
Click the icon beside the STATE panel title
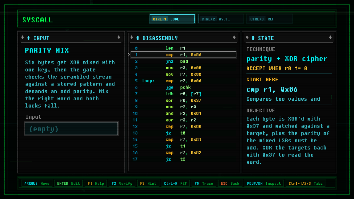pyautogui.click(x=253, y=38)
